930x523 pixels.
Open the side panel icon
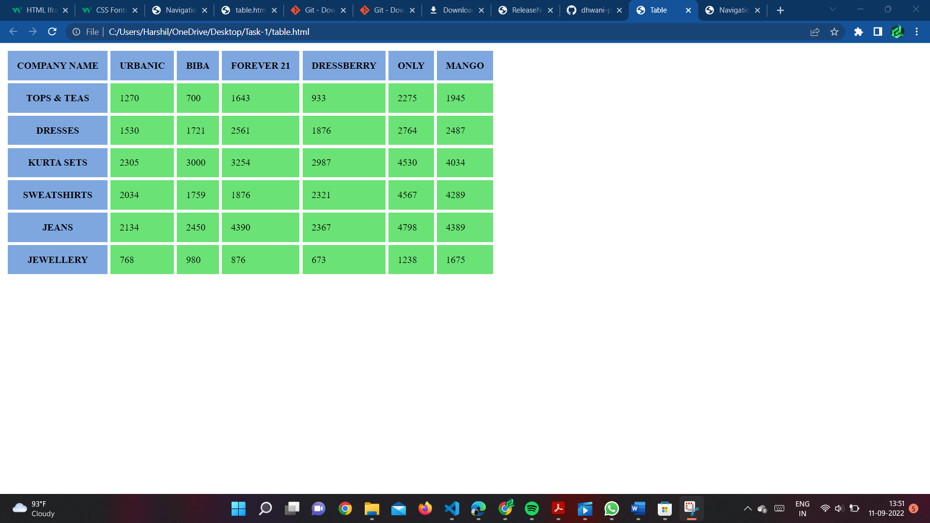877,32
